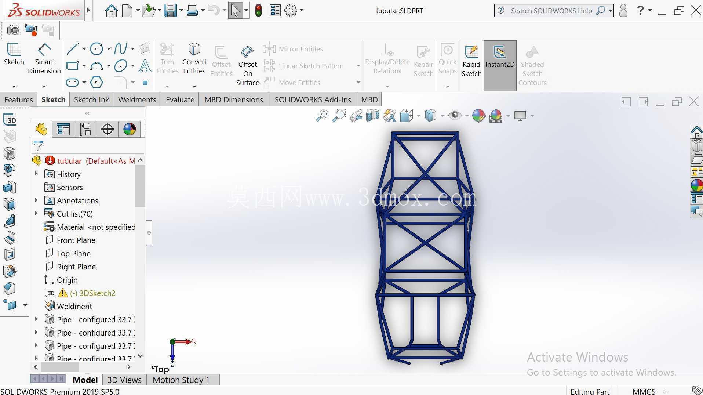Toggle the 3D Sketch sidebar button
703x395 pixels.
pos(10,120)
